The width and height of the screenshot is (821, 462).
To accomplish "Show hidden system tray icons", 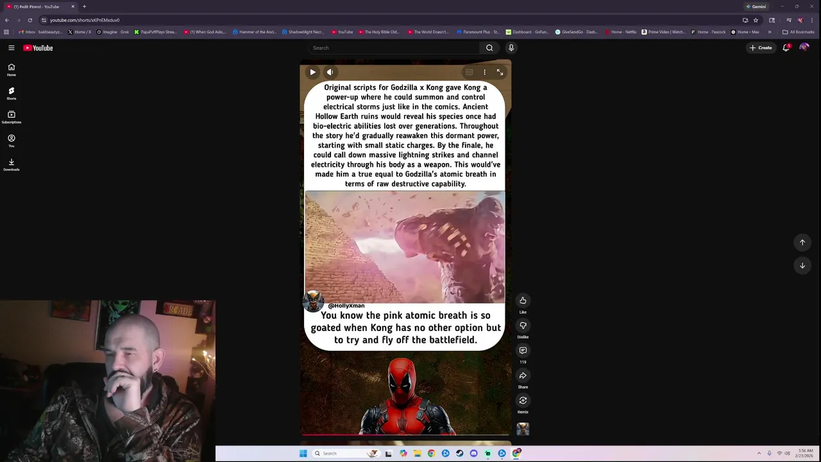I will pyautogui.click(x=759, y=454).
